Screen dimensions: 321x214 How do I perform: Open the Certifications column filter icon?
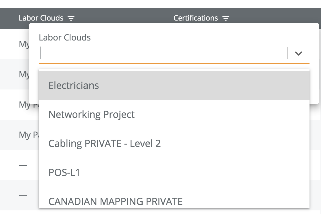click(x=225, y=18)
